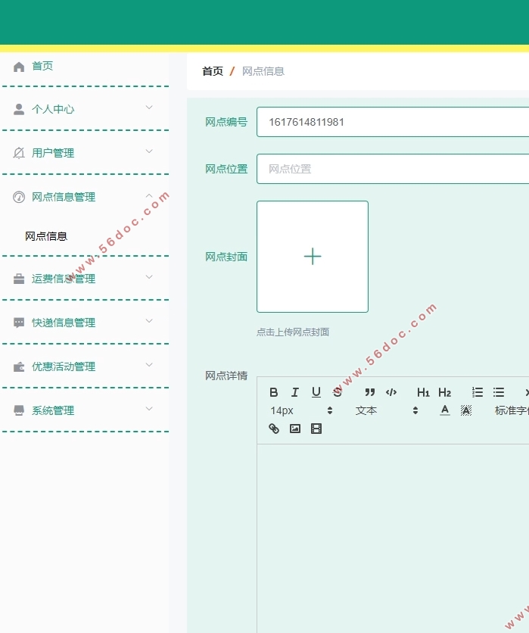This screenshot has height=633, width=529.
Task: Insert a video into the editor
Action: point(316,429)
